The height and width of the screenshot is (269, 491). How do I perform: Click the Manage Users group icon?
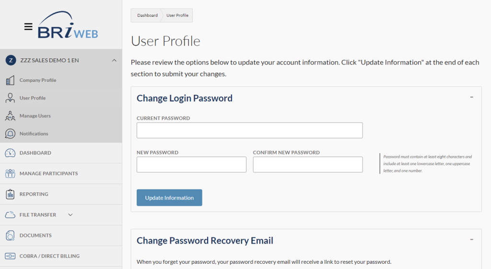tap(10, 116)
